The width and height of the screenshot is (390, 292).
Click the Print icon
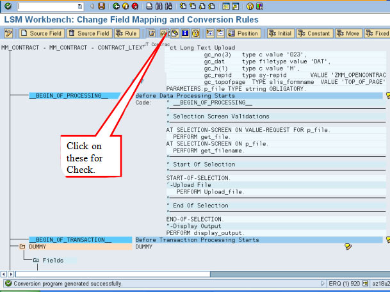tap(149, 6)
